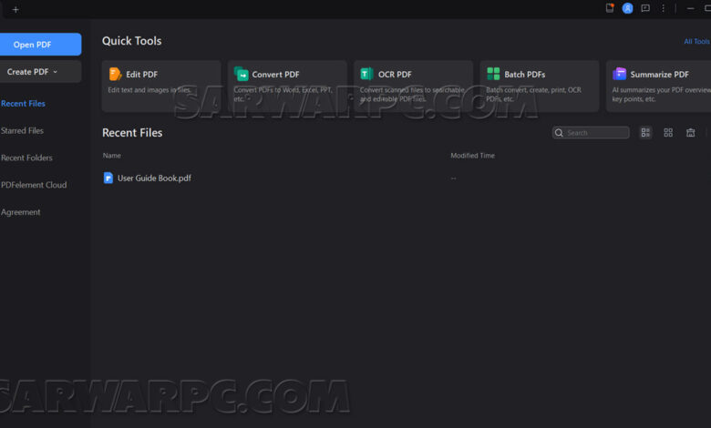Click the clear recent list trash icon

[x=691, y=133]
